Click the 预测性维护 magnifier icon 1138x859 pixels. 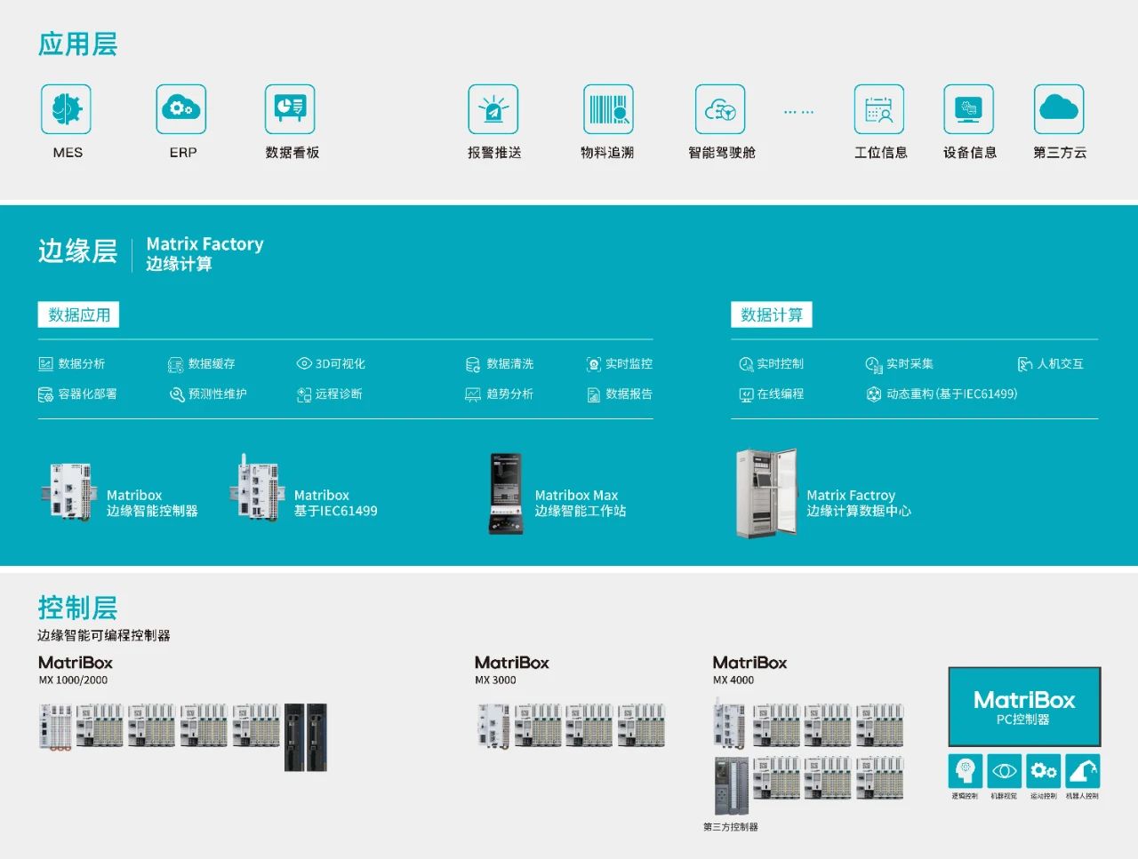[176, 394]
